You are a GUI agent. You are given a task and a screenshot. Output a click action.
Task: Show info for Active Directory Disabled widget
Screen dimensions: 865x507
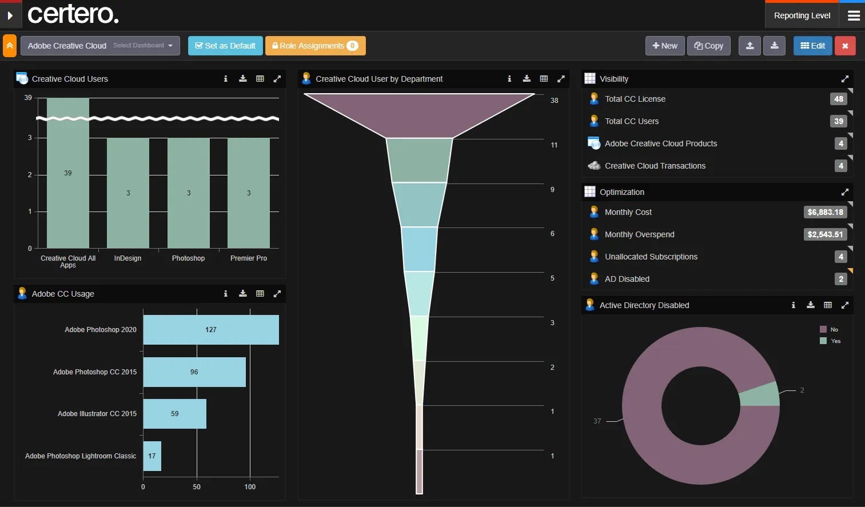(794, 305)
